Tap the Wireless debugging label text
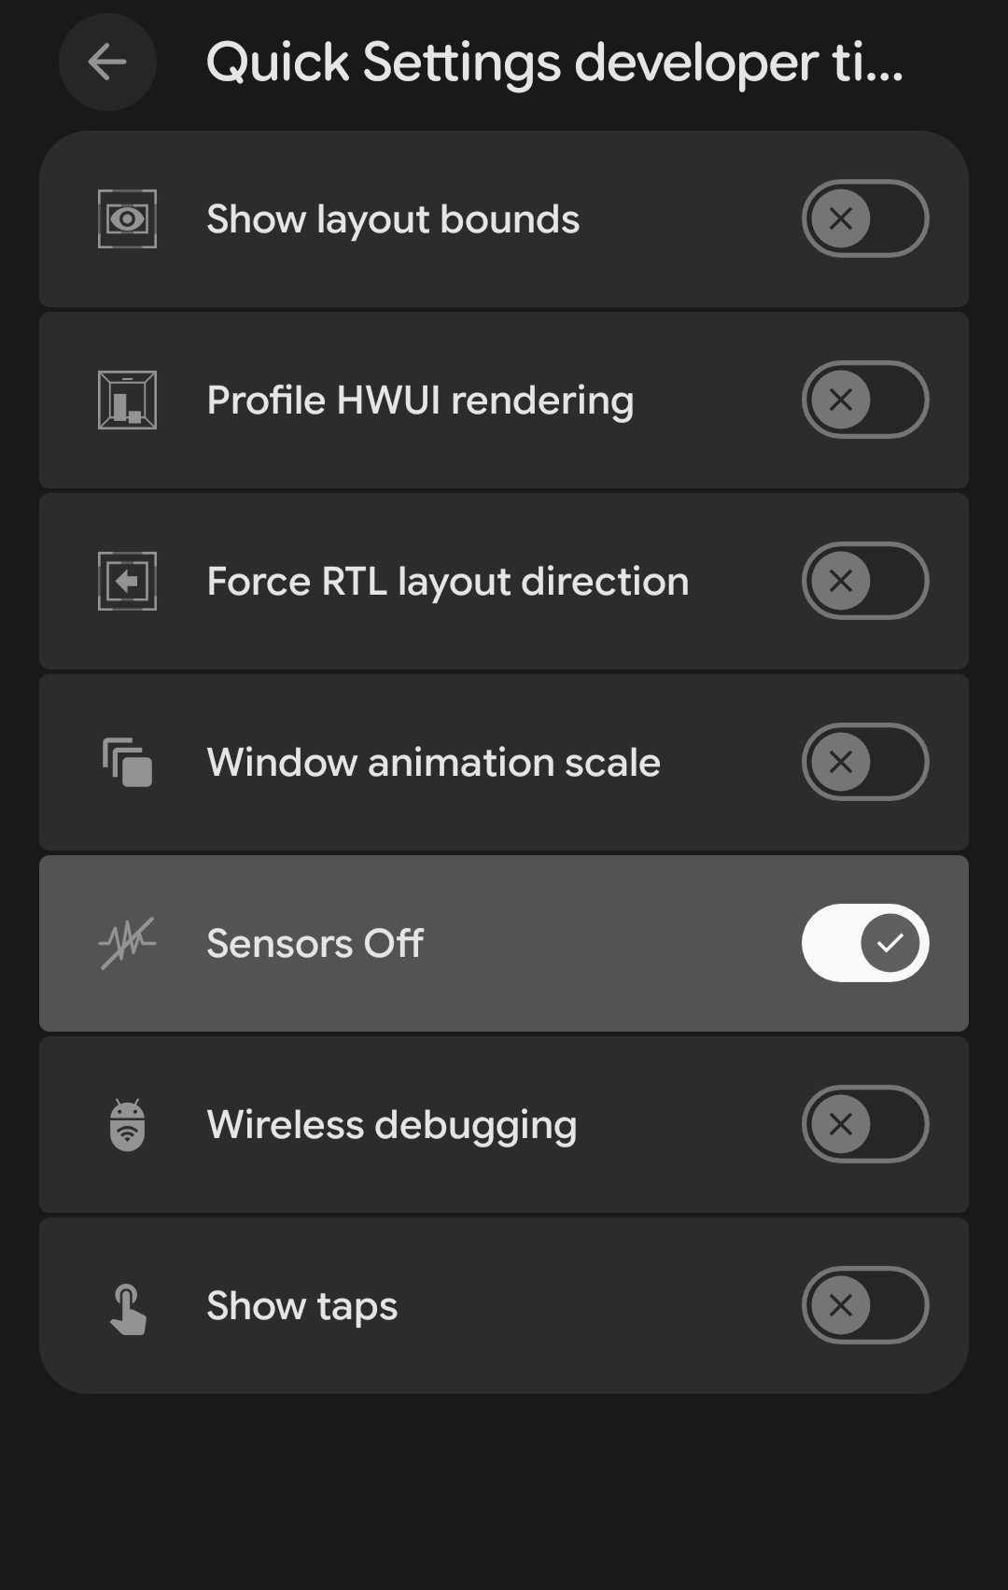 (x=391, y=1125)
